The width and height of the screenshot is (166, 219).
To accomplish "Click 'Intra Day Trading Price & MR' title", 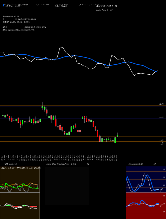I will 61,164.
